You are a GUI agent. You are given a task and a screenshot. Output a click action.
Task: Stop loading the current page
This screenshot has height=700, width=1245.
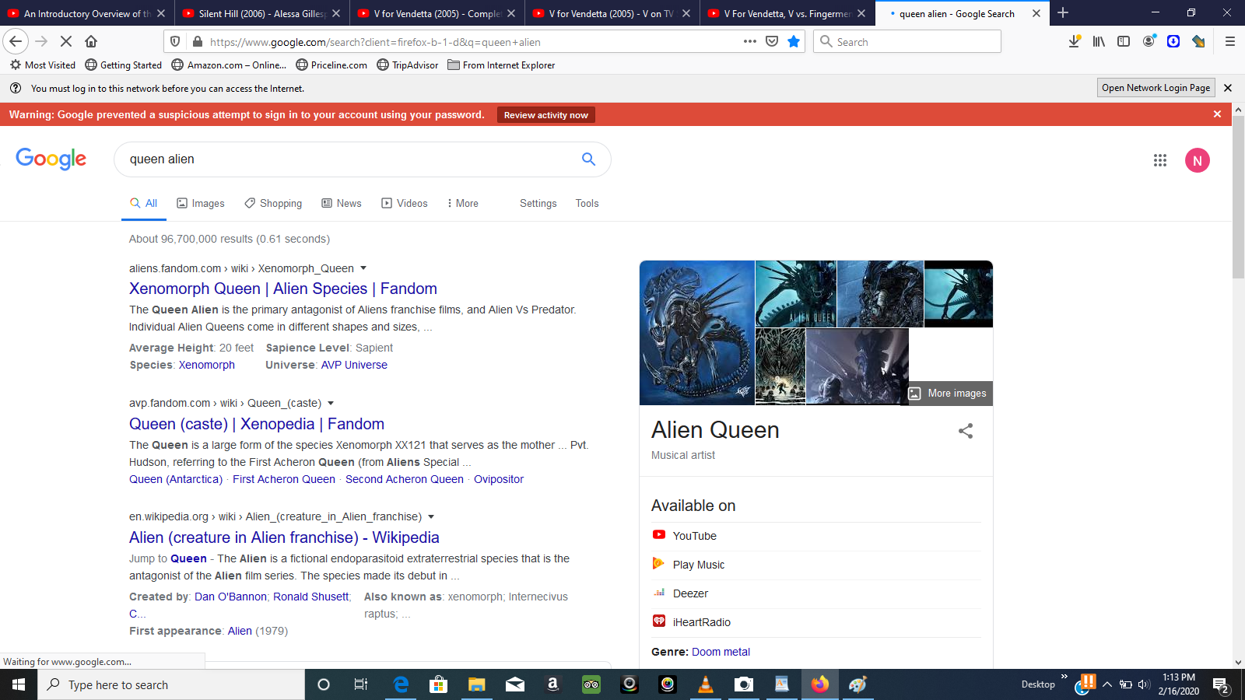coord(66,41)
